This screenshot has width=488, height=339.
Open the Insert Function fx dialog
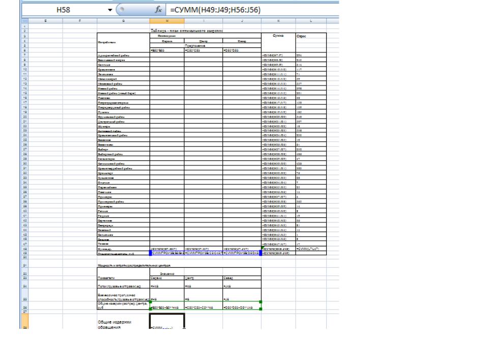158,10
